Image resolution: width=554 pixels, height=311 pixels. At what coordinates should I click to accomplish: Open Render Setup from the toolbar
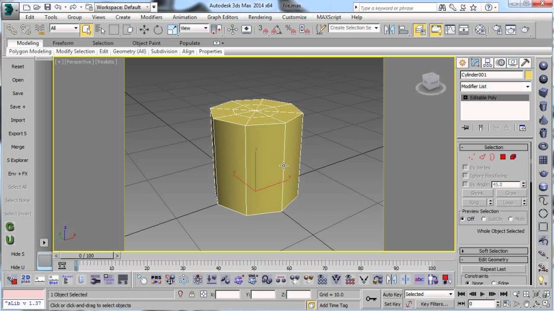(x=497, y=29)
